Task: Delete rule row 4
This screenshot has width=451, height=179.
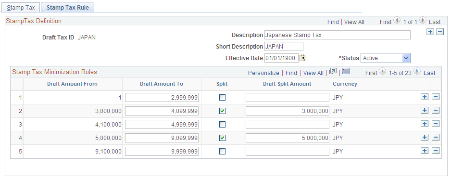Action: click(x=436, y=137)
